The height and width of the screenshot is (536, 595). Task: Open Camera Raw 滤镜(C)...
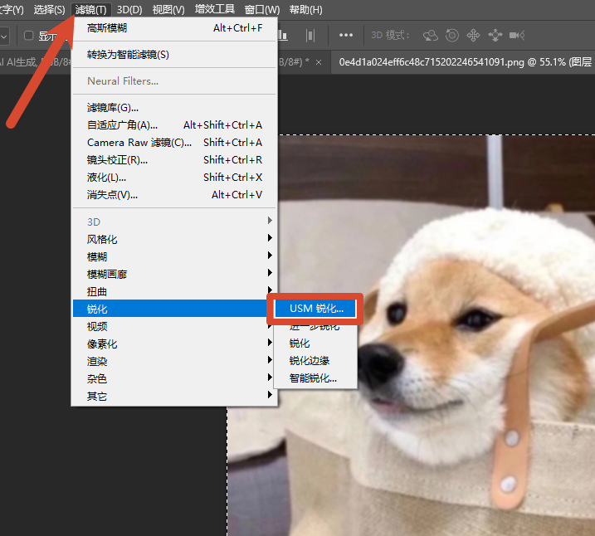coord(174,143)
